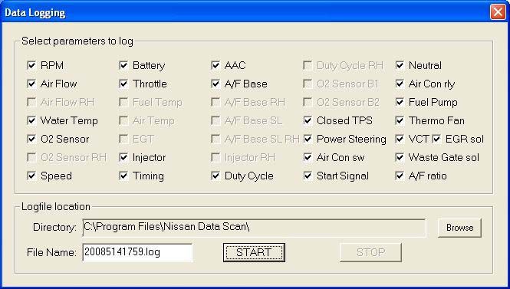
Task: Toggle the A/F Base checkbox
Action: (216, 84)
